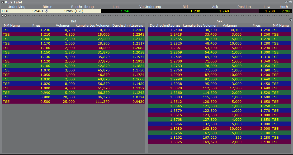This screenshot has width=293, height=155.
Task: Click the Ask side MM Name header
Action: tap(281, 26)
